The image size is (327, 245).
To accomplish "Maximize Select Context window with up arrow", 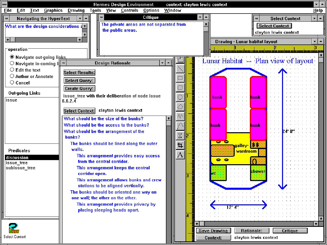I will click(320, 18).
